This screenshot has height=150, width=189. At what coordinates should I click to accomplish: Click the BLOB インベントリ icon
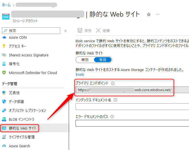pyautogui.click(x=4, y=119)
